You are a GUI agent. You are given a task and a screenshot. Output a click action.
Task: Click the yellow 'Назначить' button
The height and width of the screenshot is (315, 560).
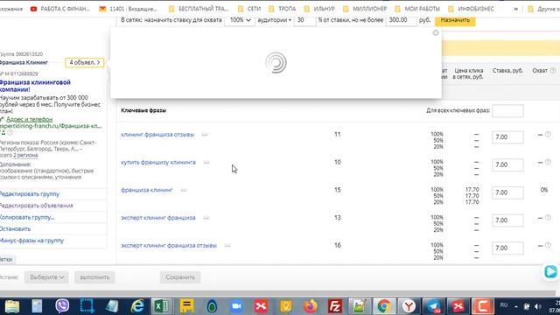pyautogui.click(x=455, y=20)
